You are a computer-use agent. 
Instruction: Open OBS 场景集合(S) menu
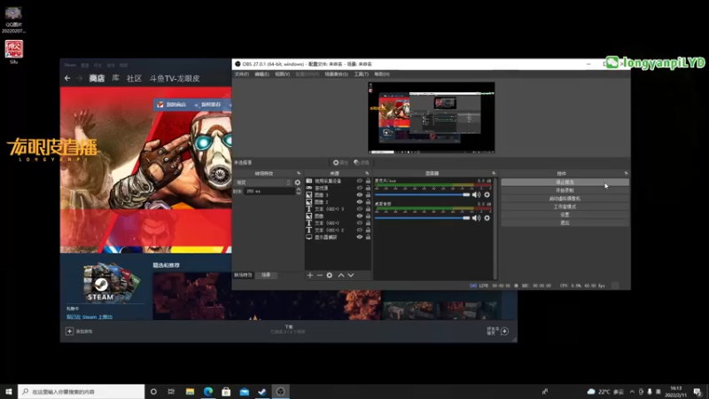pos(336,74)
